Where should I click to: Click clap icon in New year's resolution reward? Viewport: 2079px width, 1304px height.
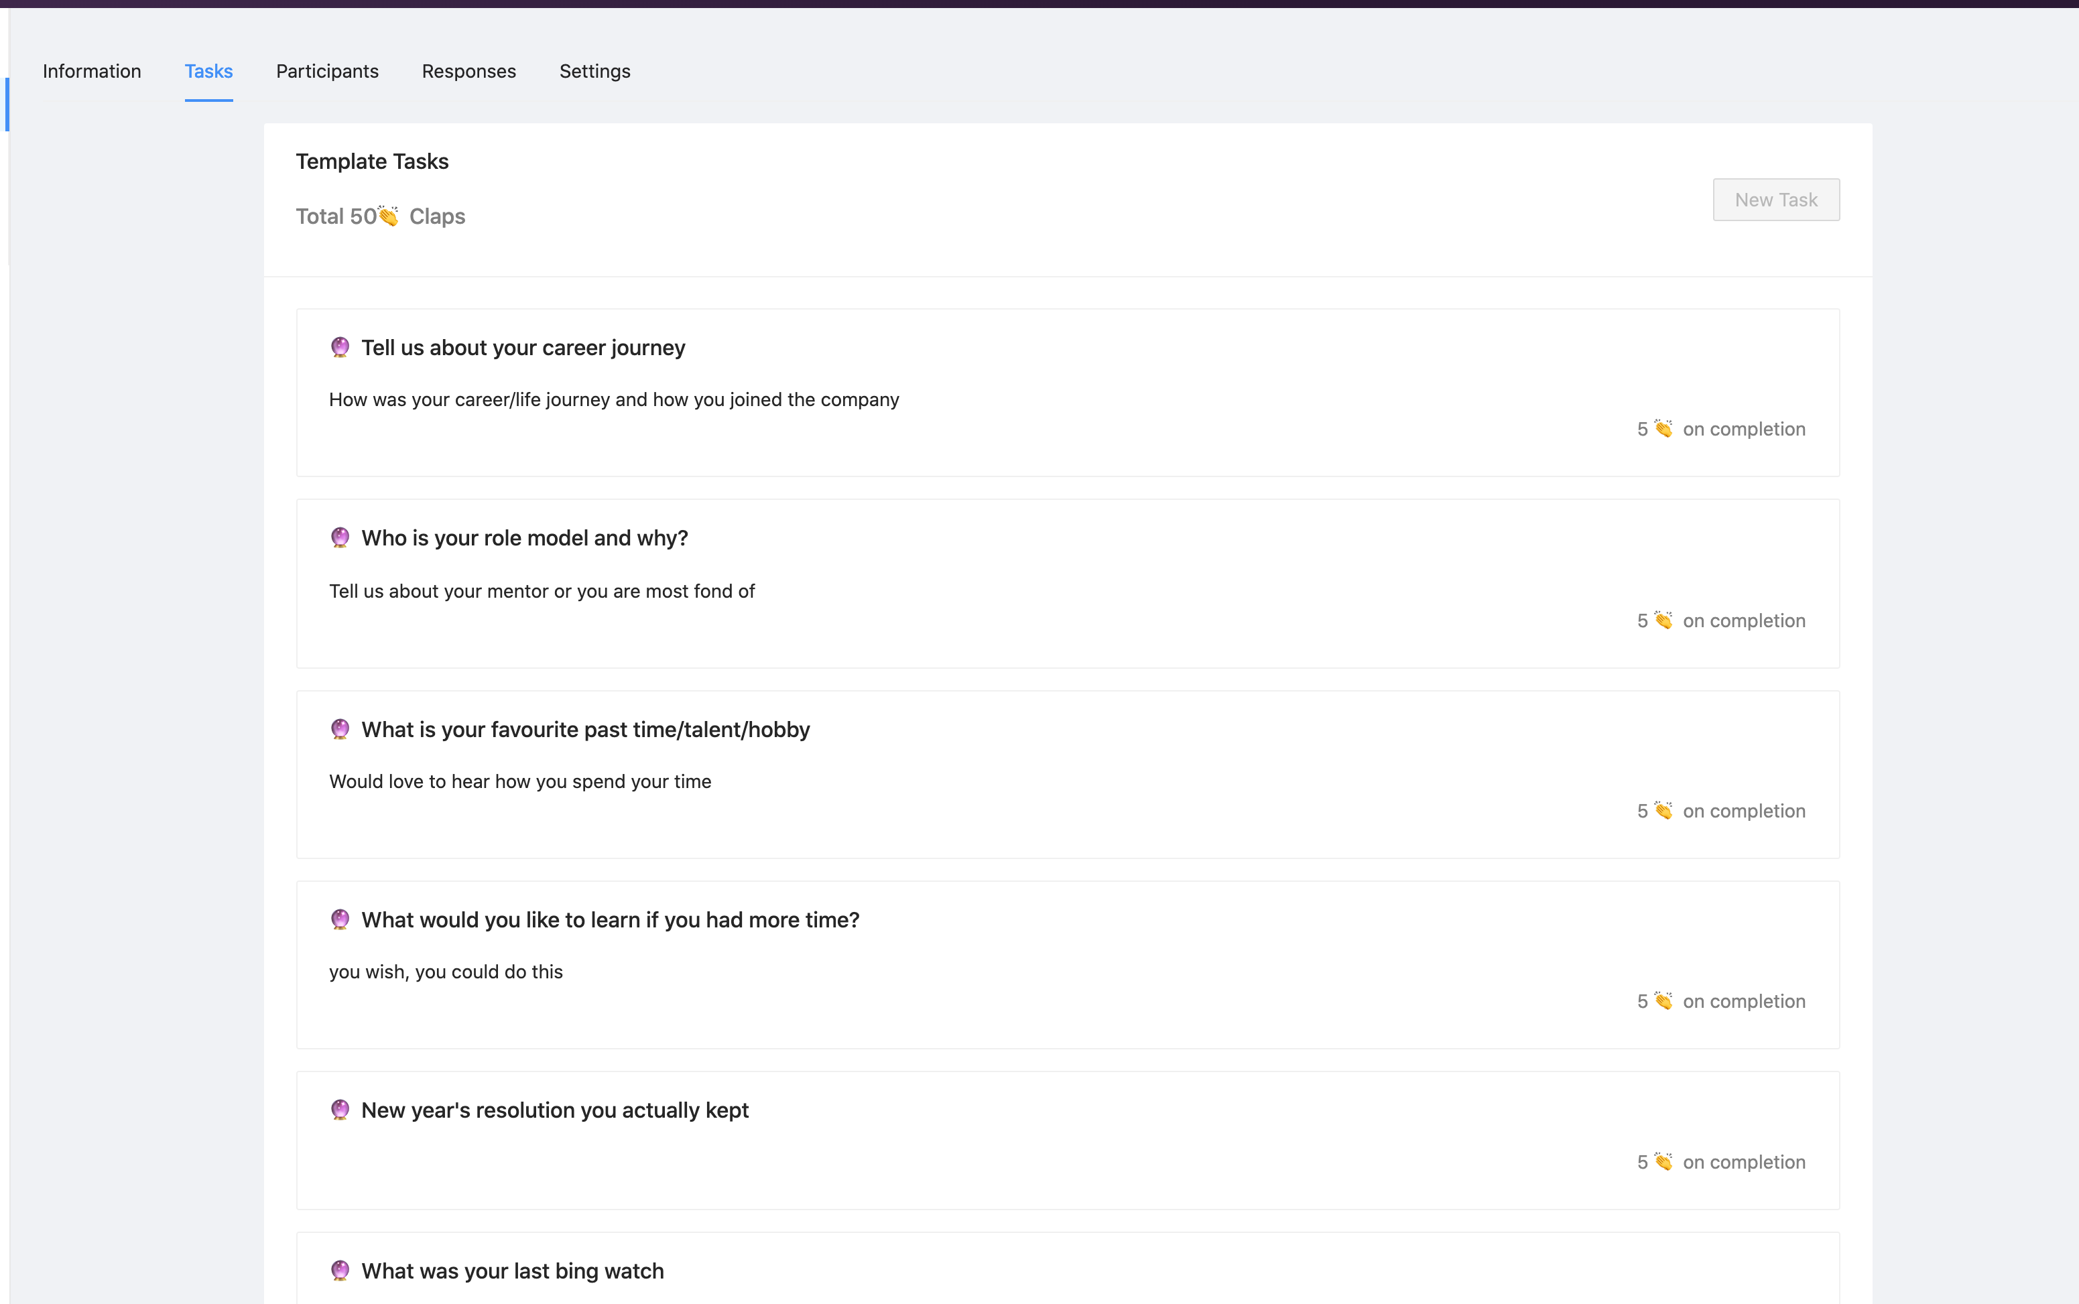1663,1162
